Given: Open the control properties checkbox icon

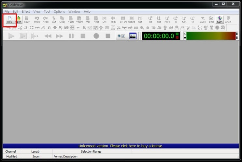Looking at the screenshot, I should 121,36.
